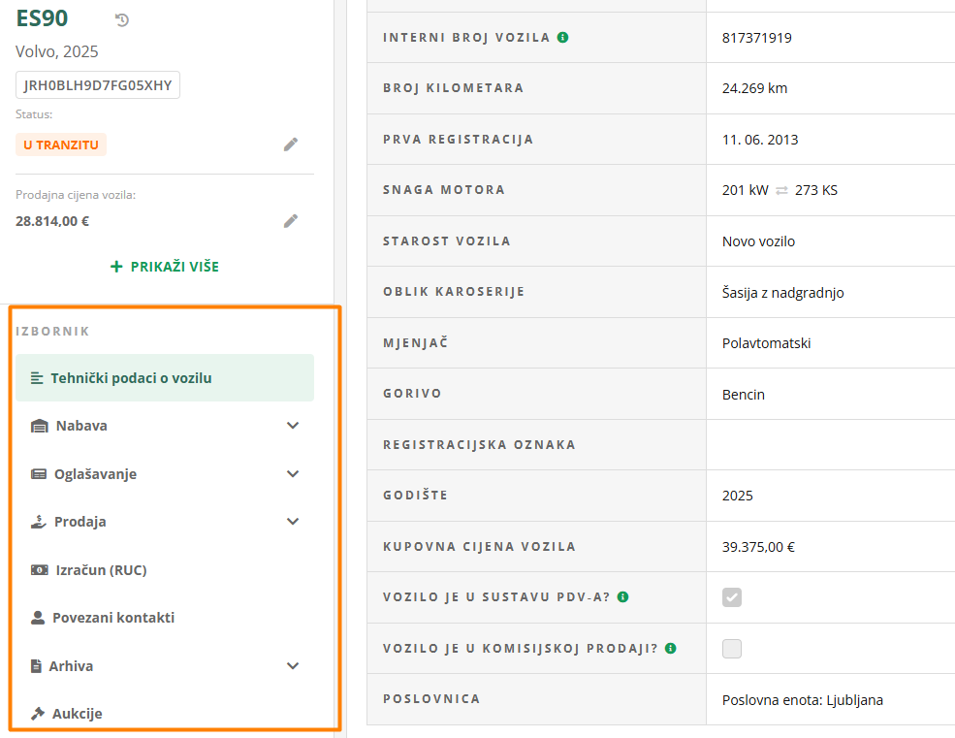Expand the Prodaja submenu chevron

[x=293, y=522]
